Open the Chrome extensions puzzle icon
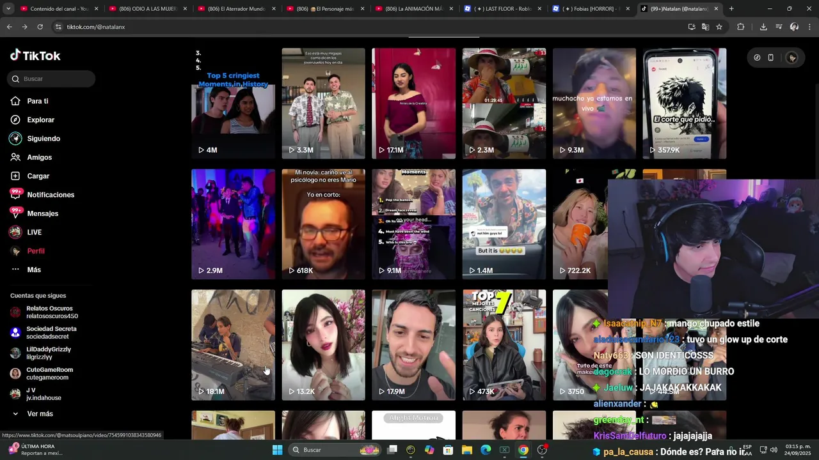The width and height of the screenshot is (819, 460). click(741, 27)
